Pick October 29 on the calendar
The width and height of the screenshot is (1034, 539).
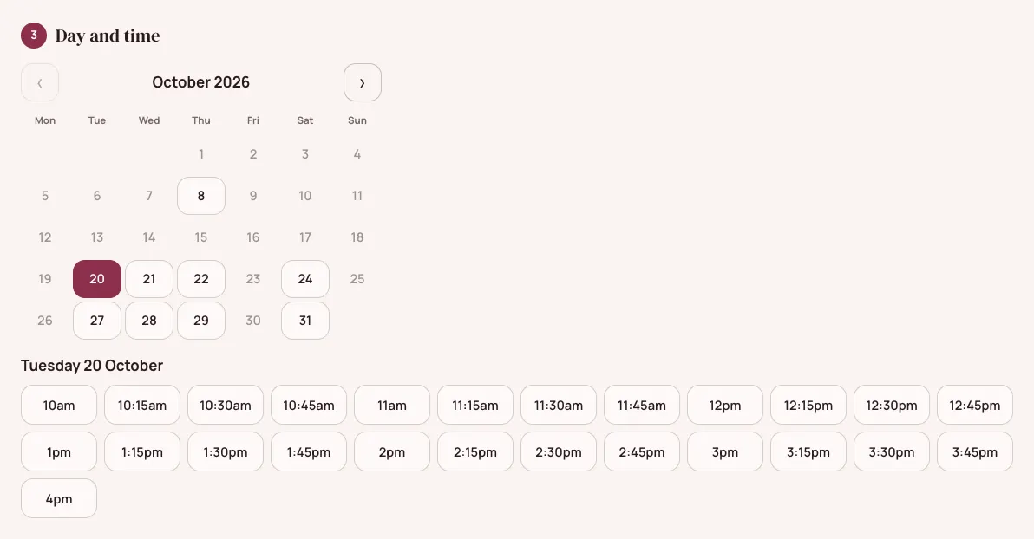201,321
